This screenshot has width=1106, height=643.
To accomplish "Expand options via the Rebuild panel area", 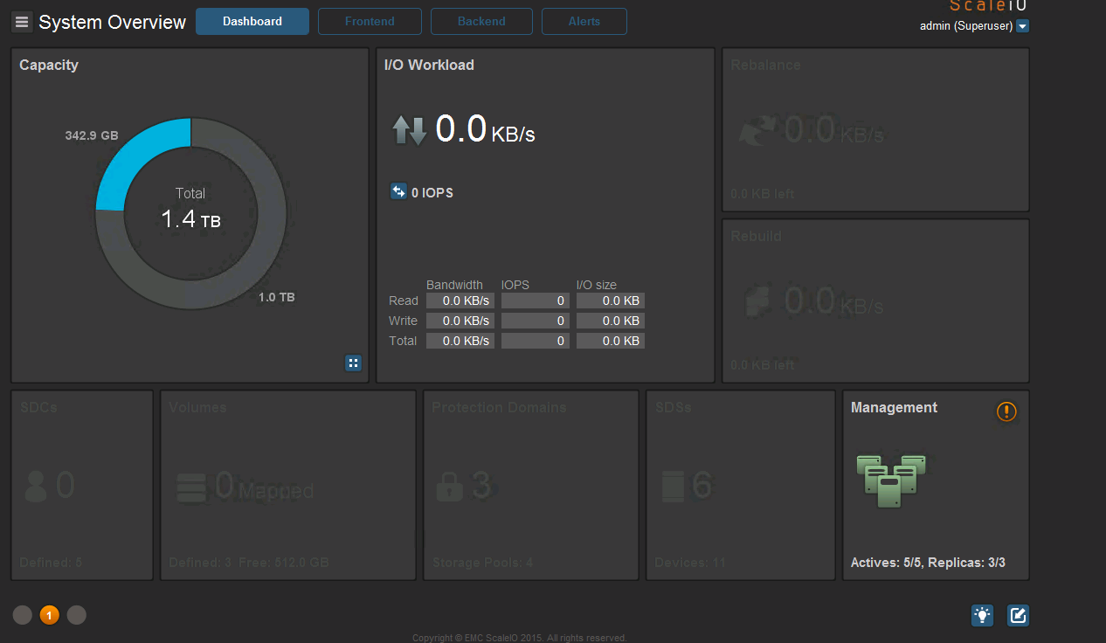I will pos(874,301).
